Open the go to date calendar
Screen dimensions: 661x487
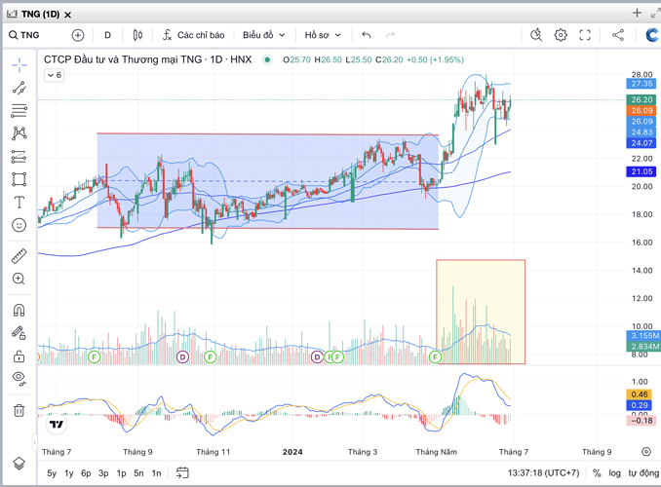pyautogui.click(x=182, y=472)
